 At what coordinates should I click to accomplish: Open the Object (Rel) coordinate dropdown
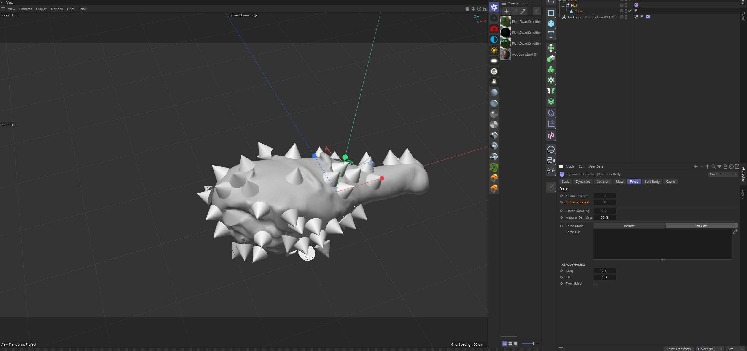coord(709,349)
